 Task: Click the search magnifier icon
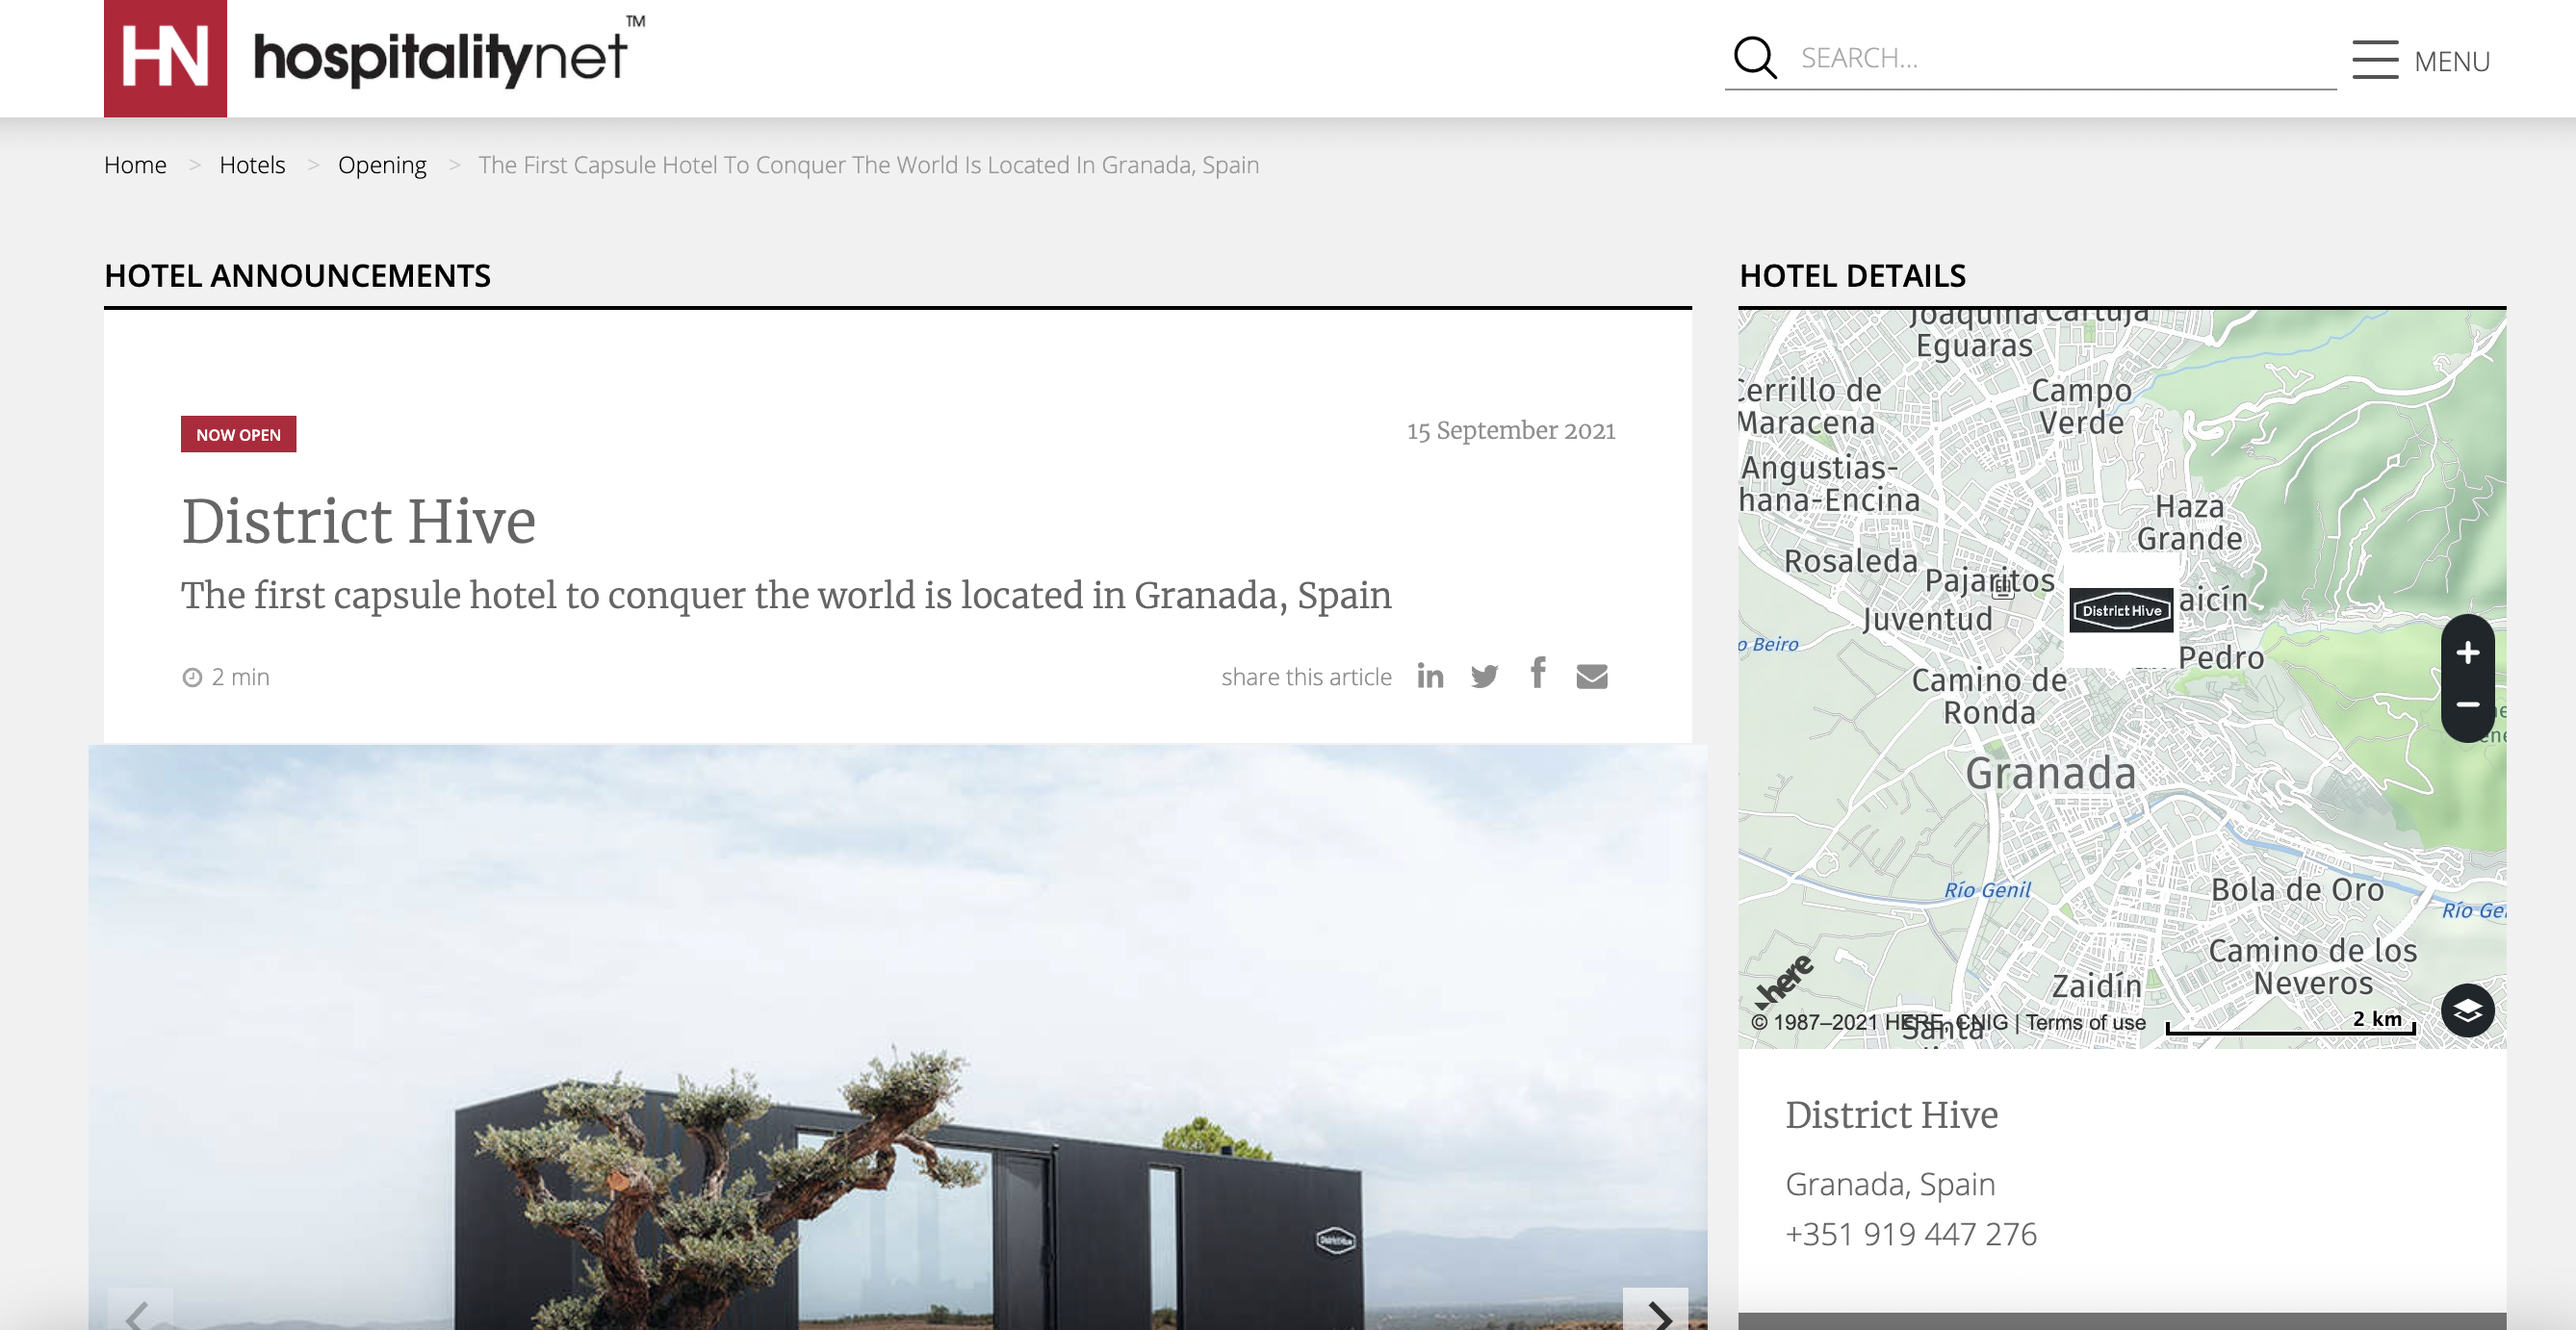(1754, 58)
